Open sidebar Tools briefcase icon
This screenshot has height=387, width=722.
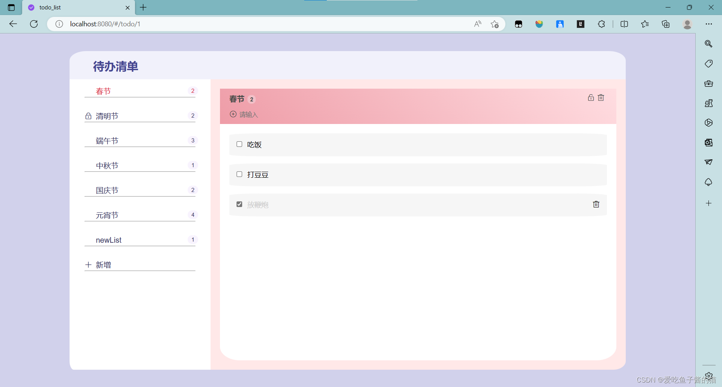click(708, 83)
